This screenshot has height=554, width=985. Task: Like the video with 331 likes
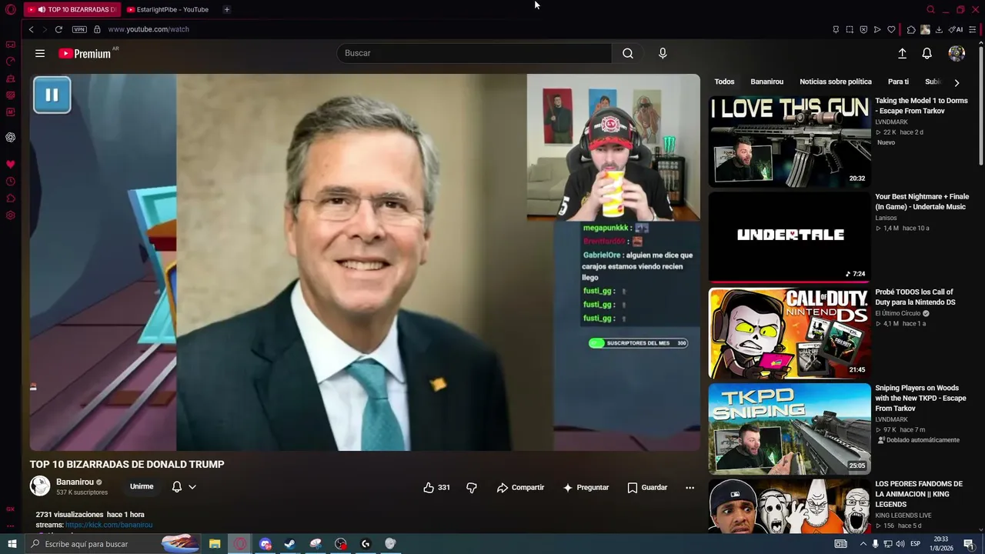[x=436, y=488]
